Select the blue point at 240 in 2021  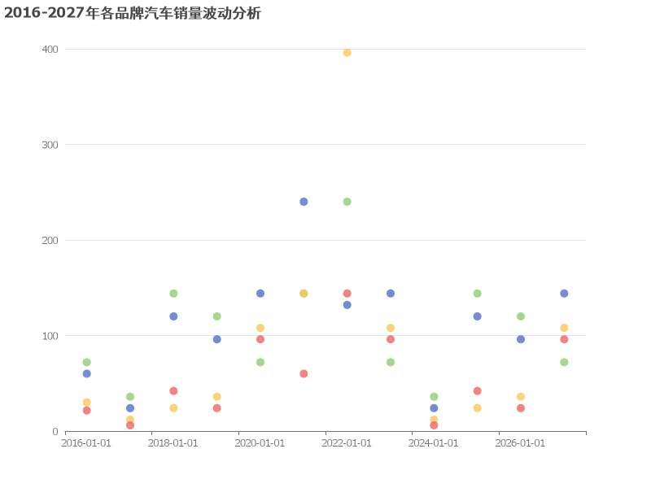(304, 202)
